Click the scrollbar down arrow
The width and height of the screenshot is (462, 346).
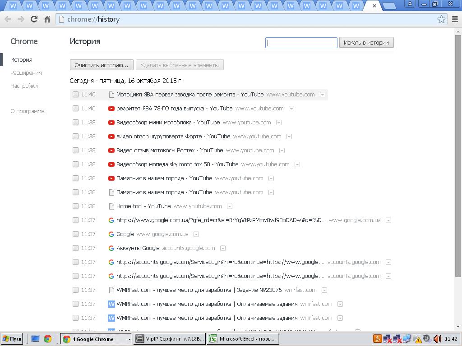(x=458, y=326)
